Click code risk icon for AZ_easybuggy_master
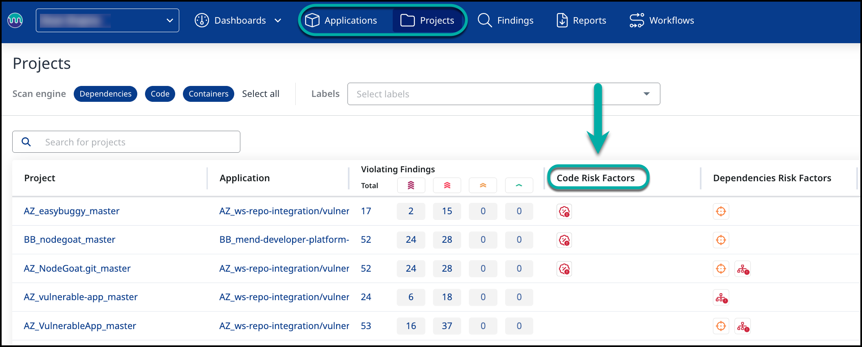 tap(564, 211)
